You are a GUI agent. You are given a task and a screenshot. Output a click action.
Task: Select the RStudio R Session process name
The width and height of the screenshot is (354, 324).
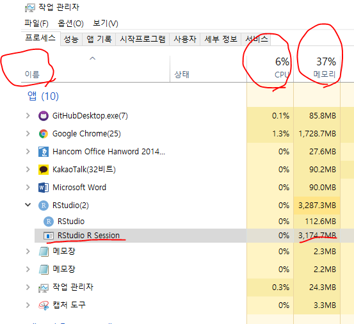(88, 236)
